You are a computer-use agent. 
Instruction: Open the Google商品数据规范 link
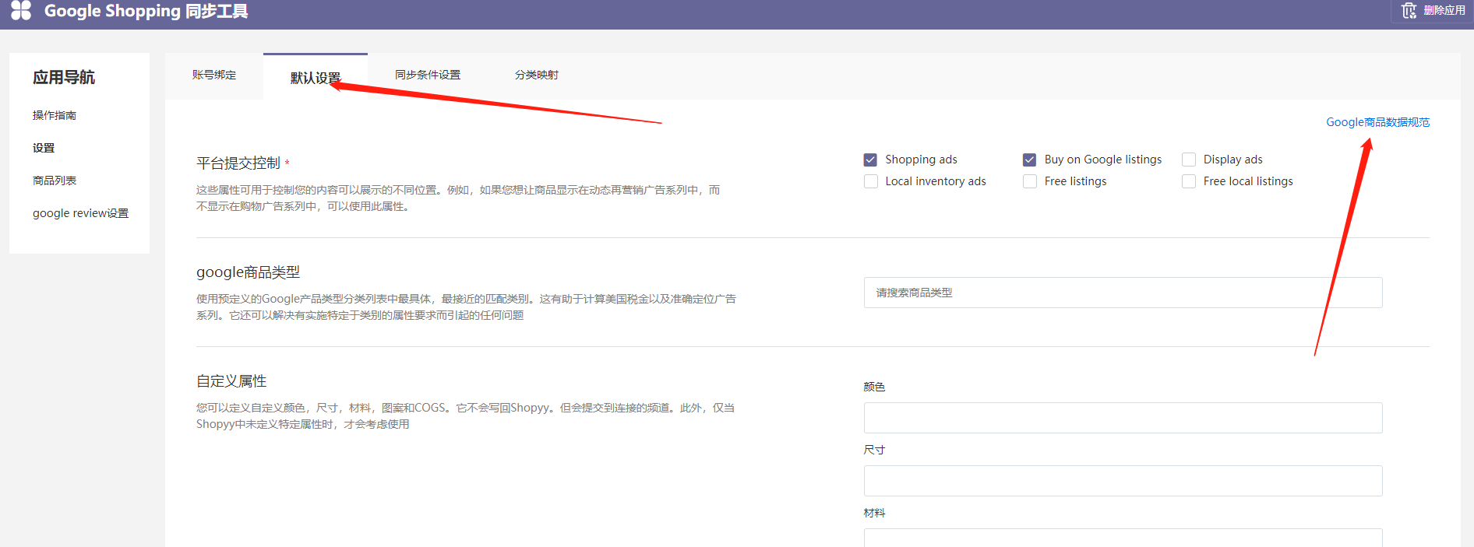tap(1377, 122)
